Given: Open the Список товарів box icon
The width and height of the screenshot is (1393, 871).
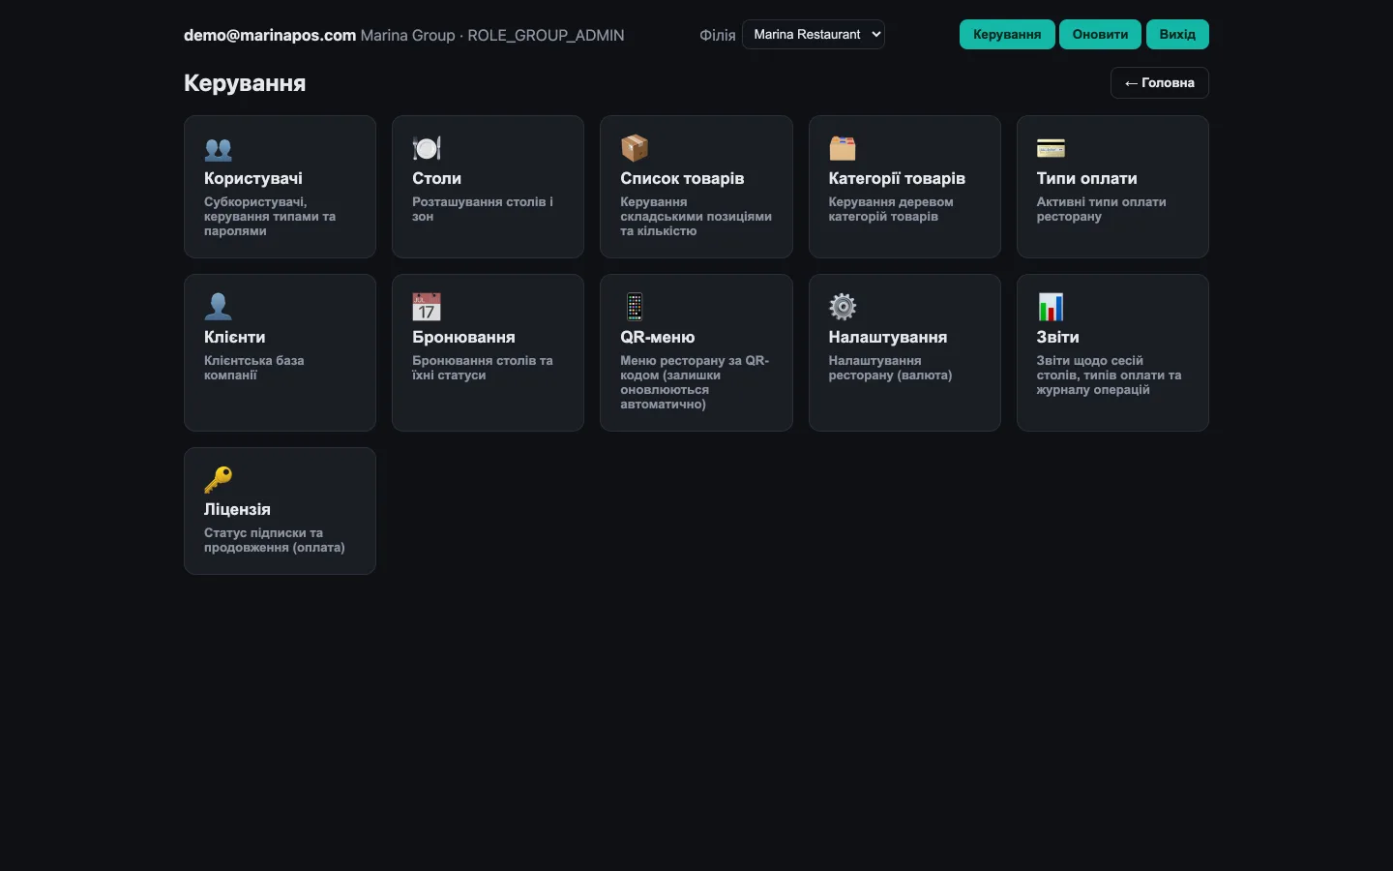Looking at the screenshot, I should pyautogui.click(x=635, y=148).
